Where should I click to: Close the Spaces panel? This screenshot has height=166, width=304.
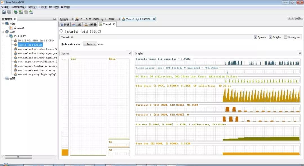130,53
